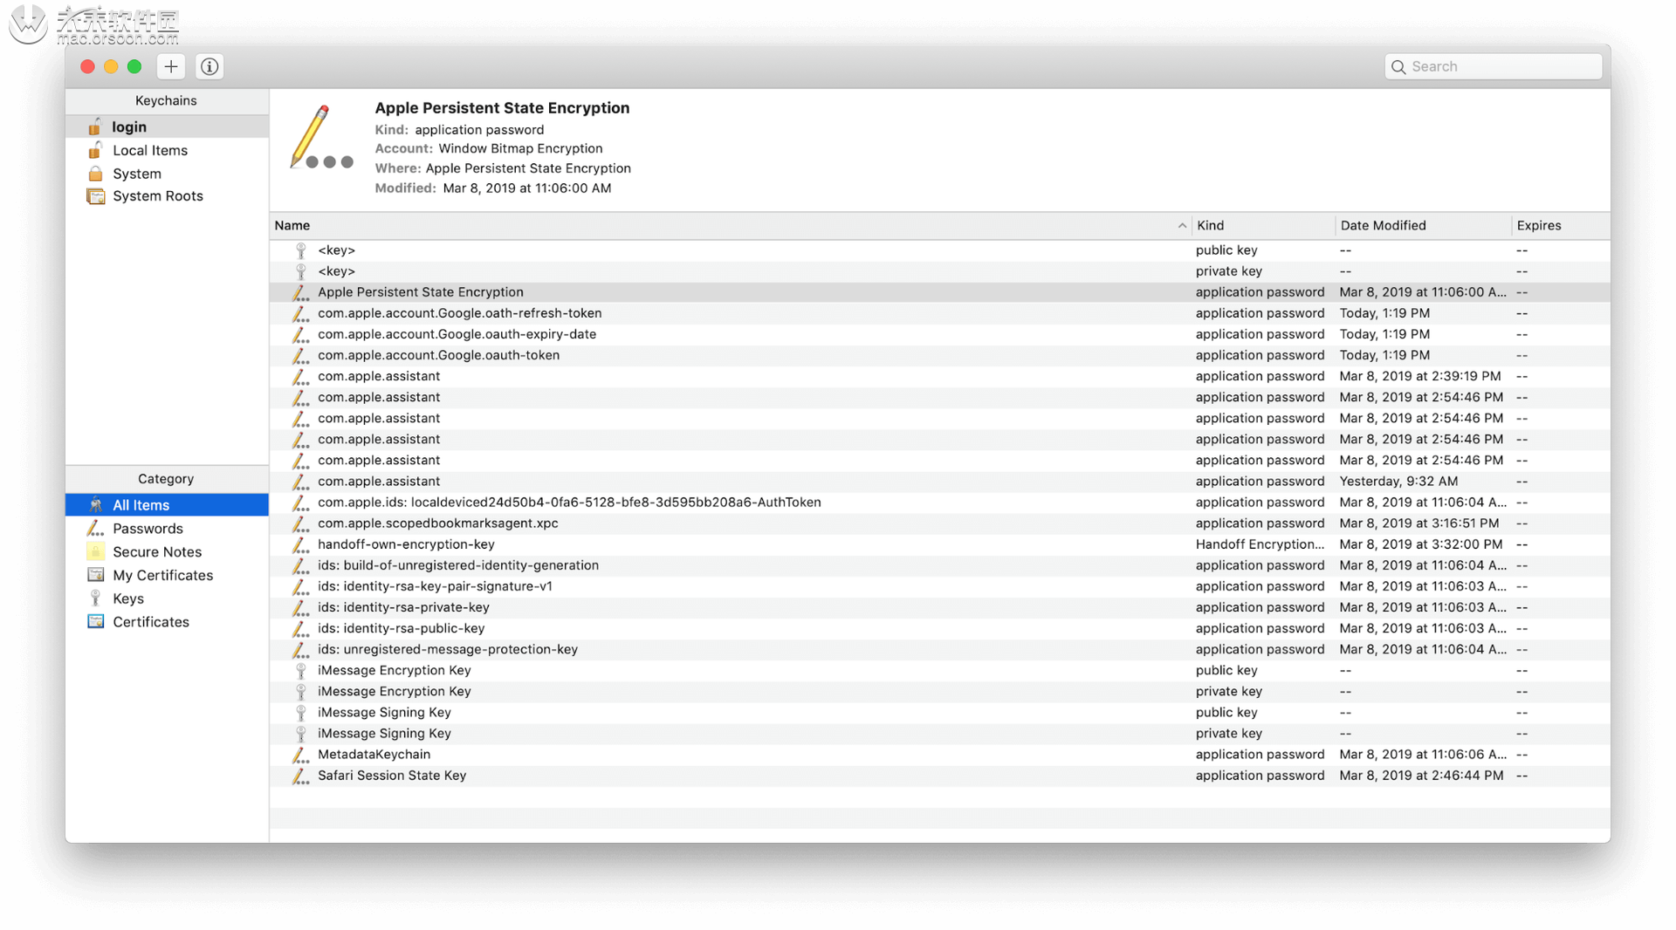The height and width of the screenshot is (930, 1676).
Task: Click the All Items category icon
Action: click(x=95, y=505)
